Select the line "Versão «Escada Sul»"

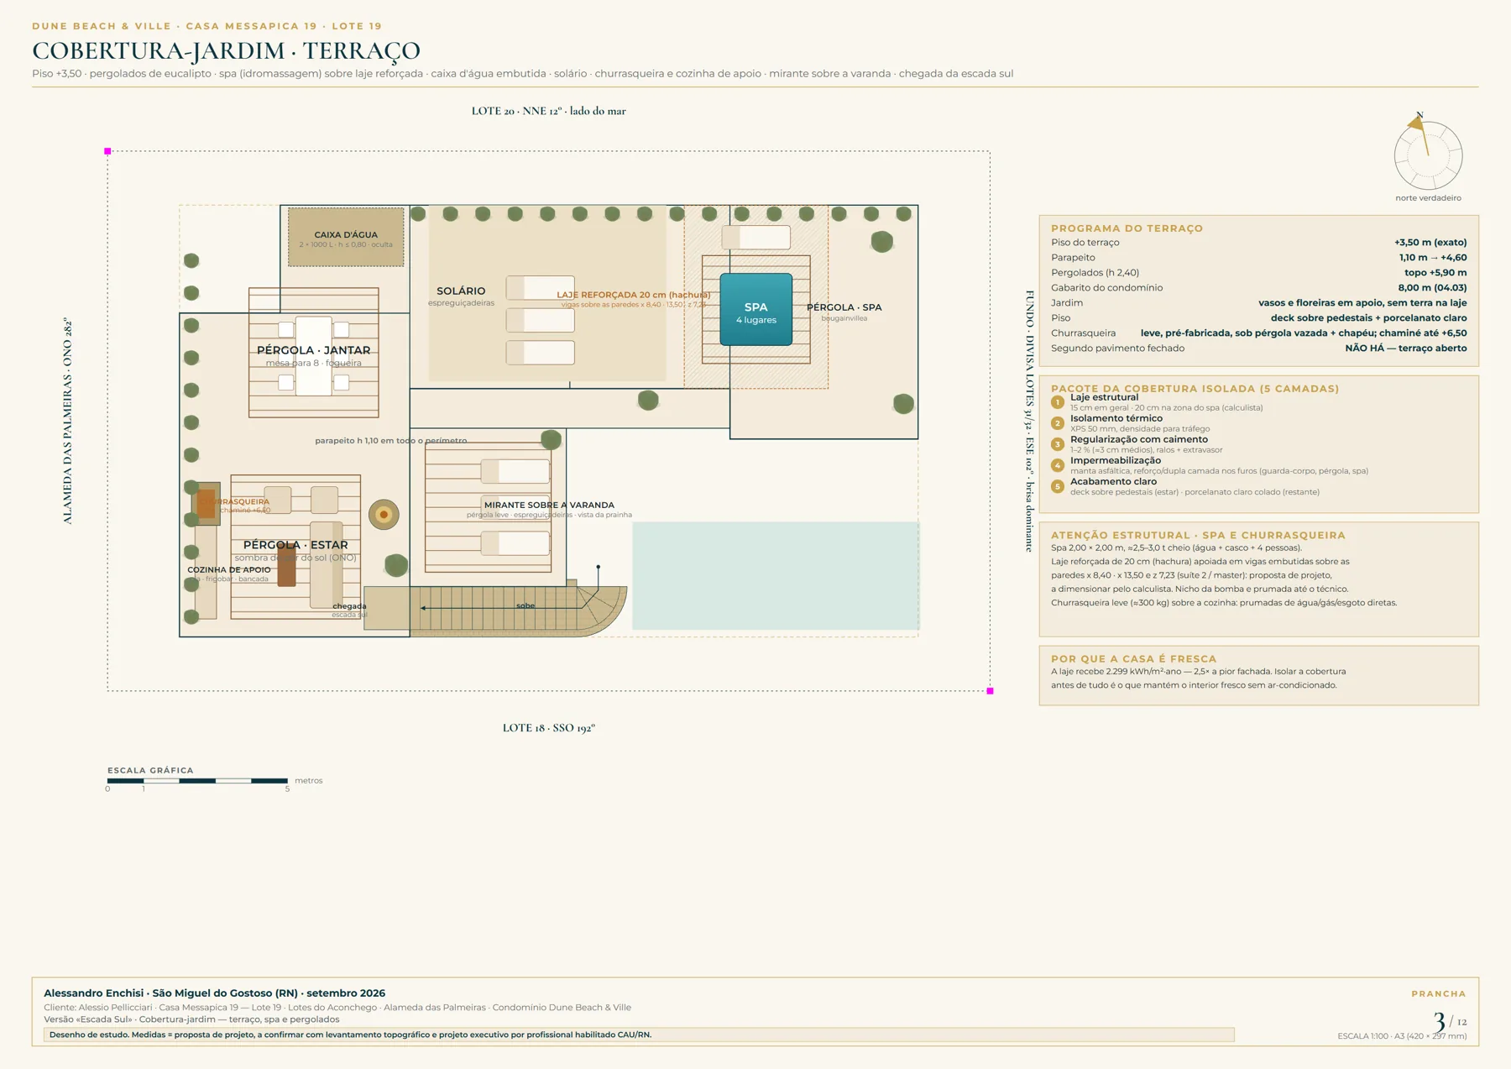click(191, 1019)
